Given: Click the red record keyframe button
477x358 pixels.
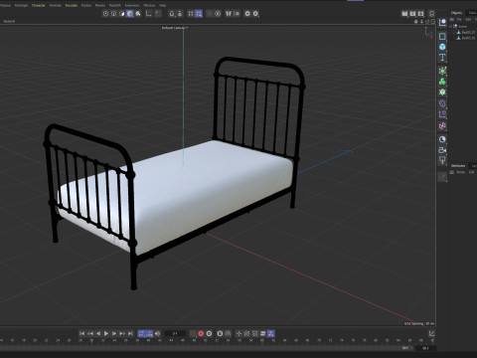Looking at the screenshot, I should click(x=201, y=333).
